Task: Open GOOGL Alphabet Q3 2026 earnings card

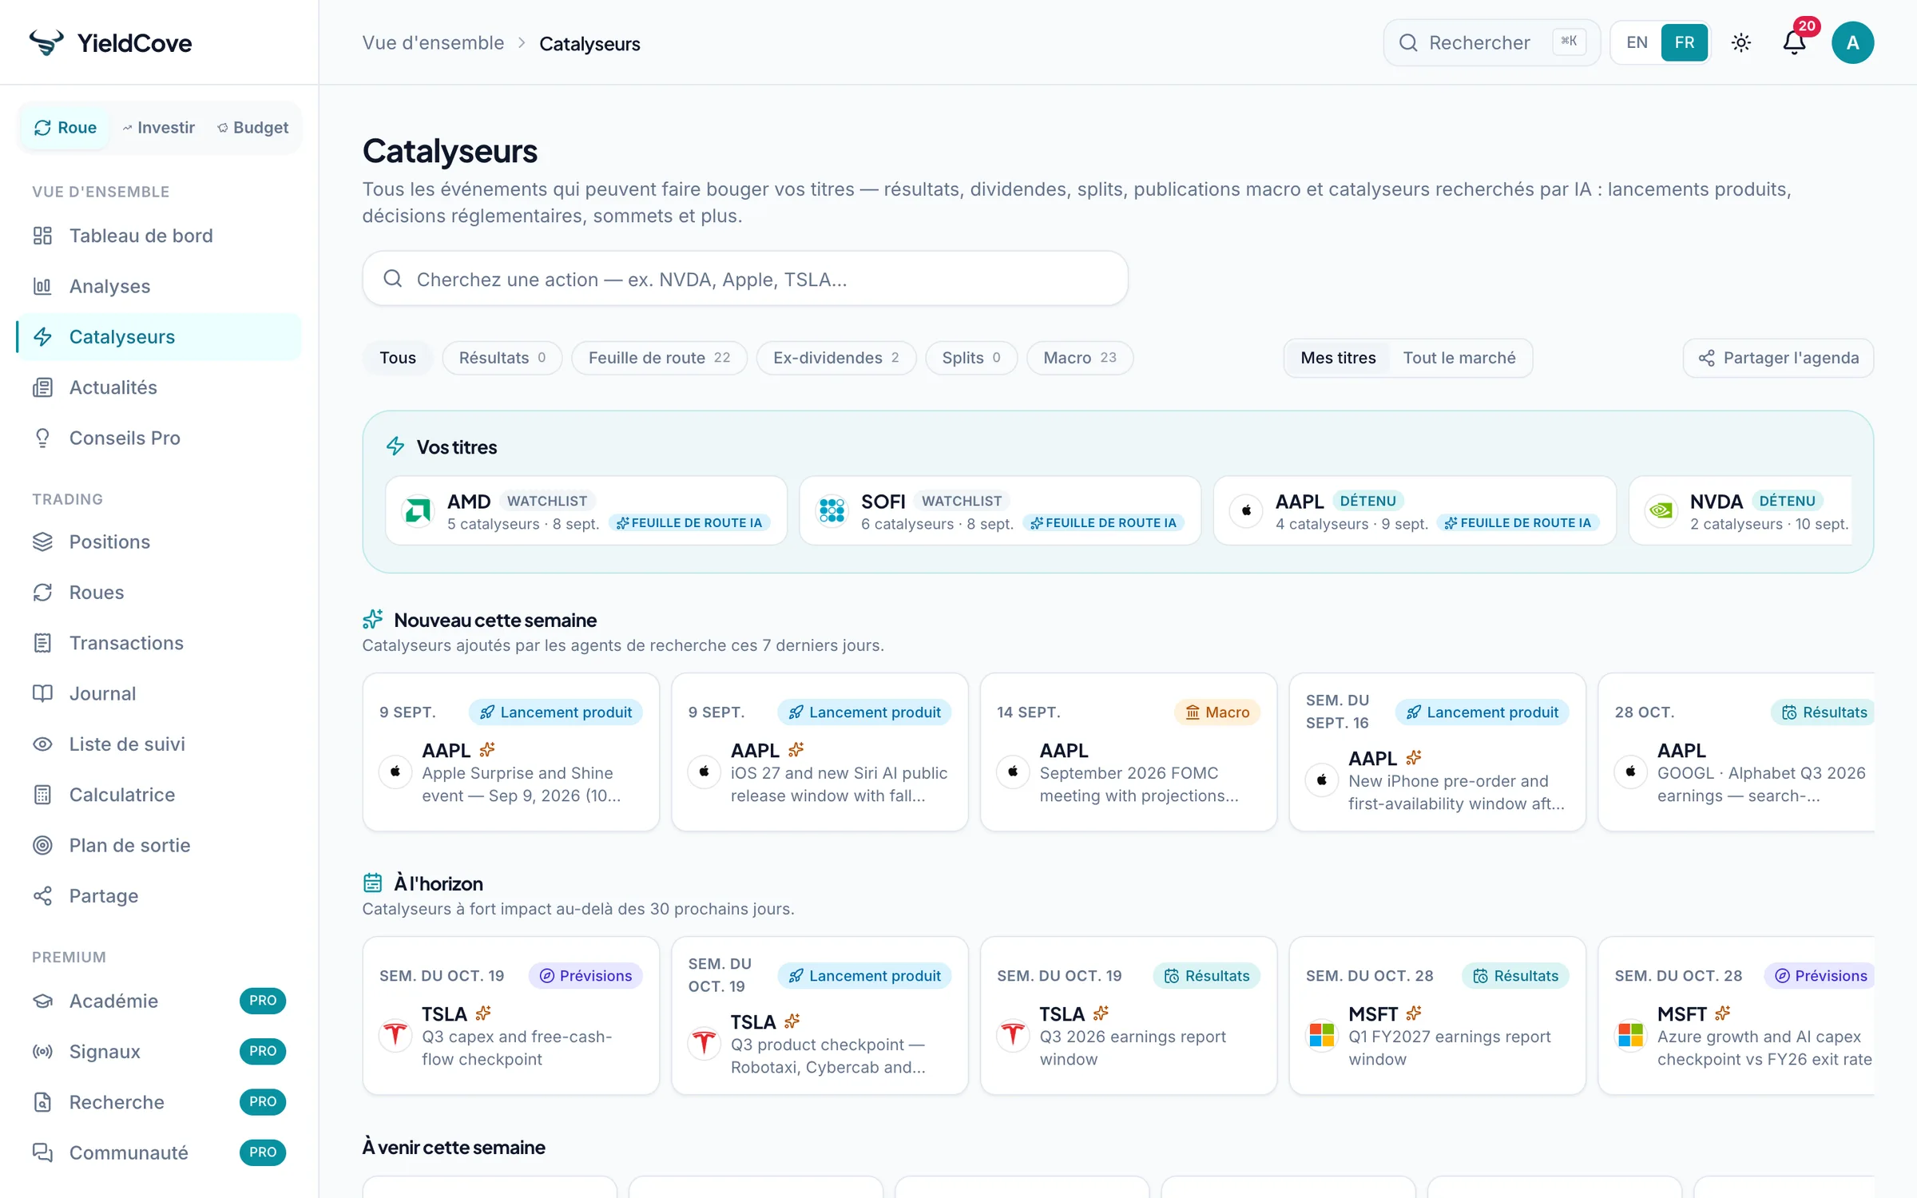Action: (x=1736, y=752)
